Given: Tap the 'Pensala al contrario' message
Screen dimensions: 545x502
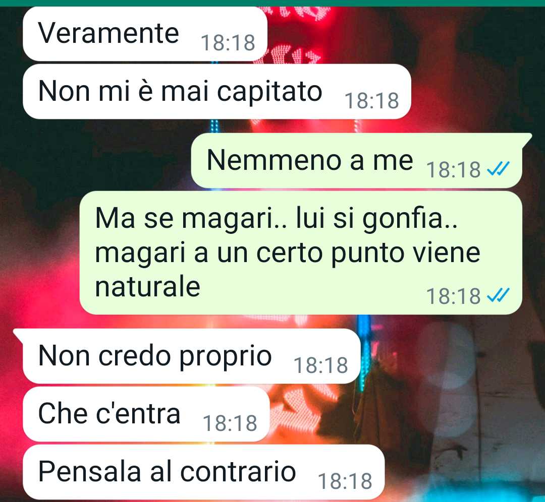Looking at the screenshot, I should [x=204, y=472].
